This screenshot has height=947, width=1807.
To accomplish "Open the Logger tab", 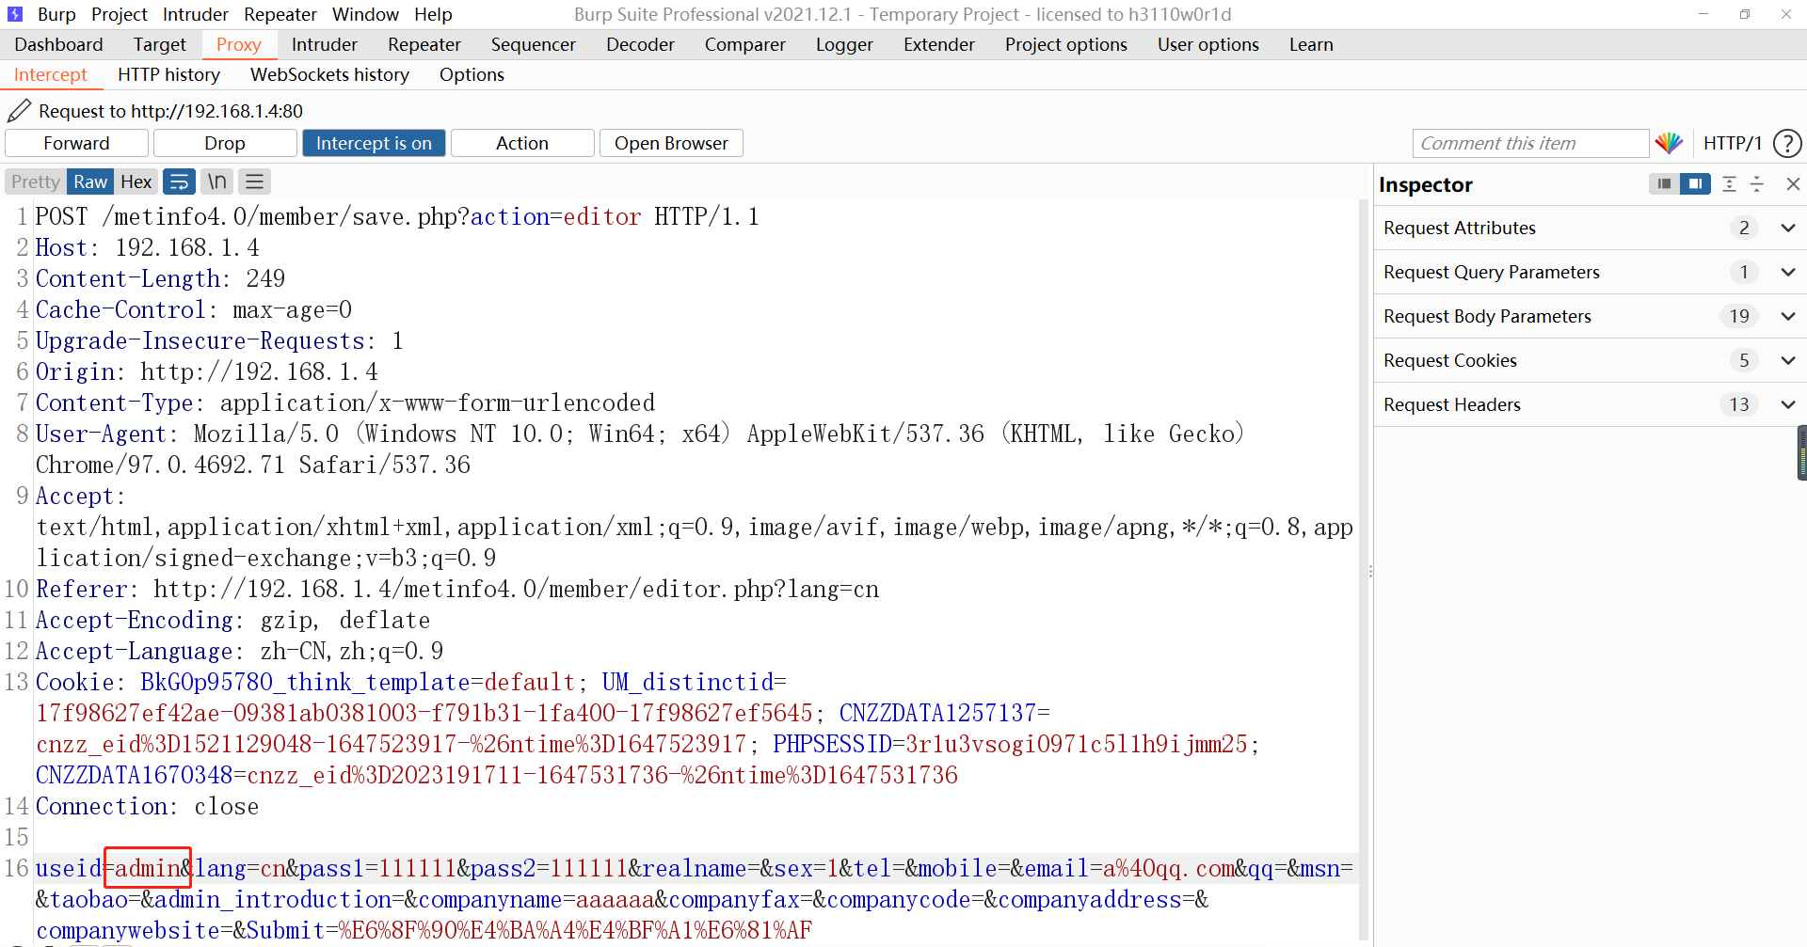I will click(844, 44).
